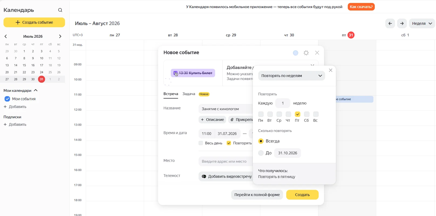The height and width of the screenshot is (216, 436).
Task: Collapse the Мои календари section
Action: pyautogui.click(x=36, y=90)
